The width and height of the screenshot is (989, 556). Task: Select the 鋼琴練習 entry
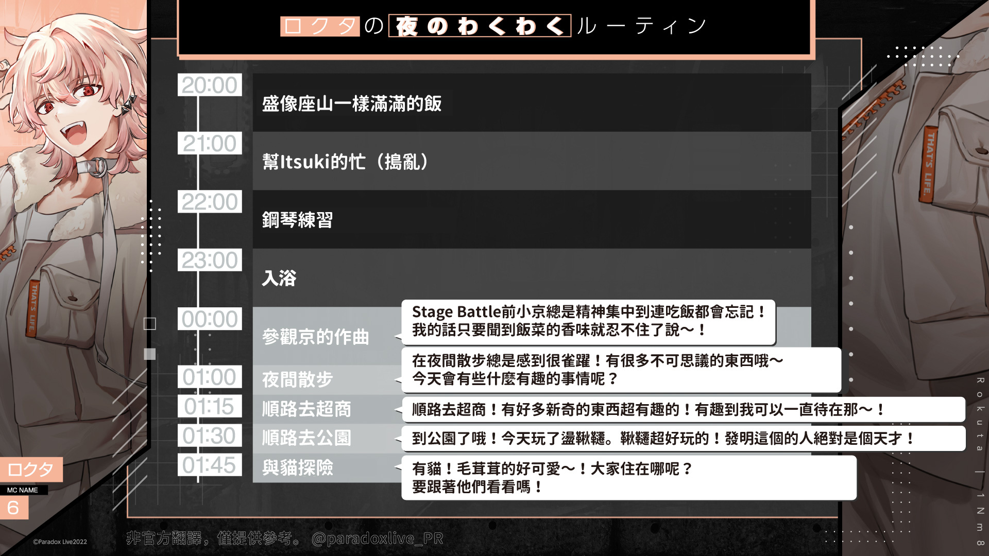tap(532, 219)
